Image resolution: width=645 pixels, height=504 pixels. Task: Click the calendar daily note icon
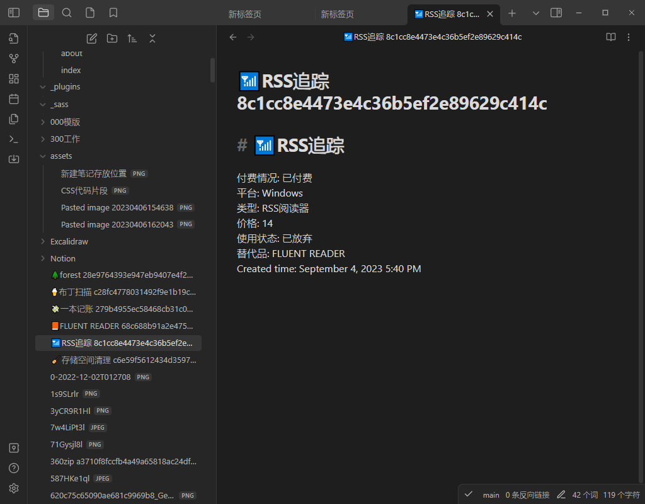pos(14,99)
